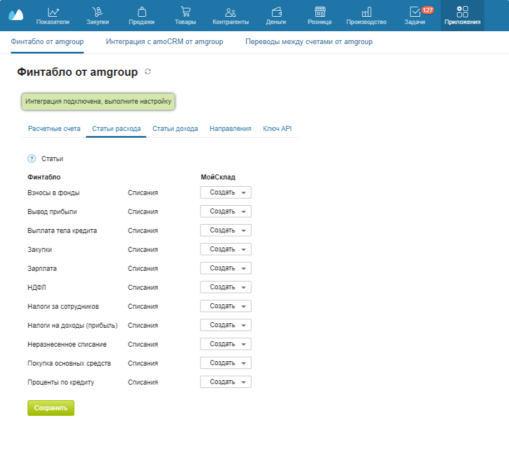Screen dimensions: 509x471
Task: Expand dropdown for Взносы в фонды
Action: (226, 192)
